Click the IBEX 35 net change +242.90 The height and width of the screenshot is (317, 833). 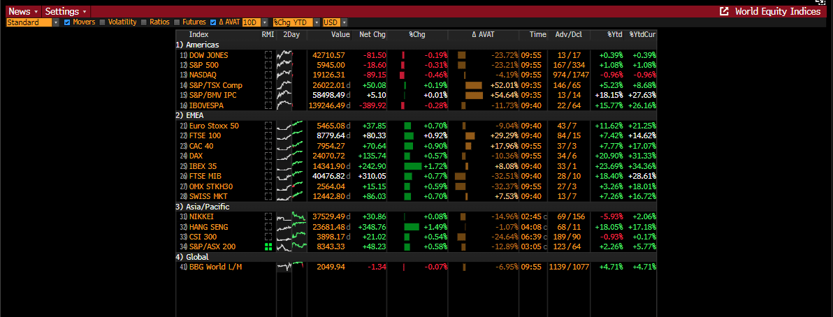[372, 165]
